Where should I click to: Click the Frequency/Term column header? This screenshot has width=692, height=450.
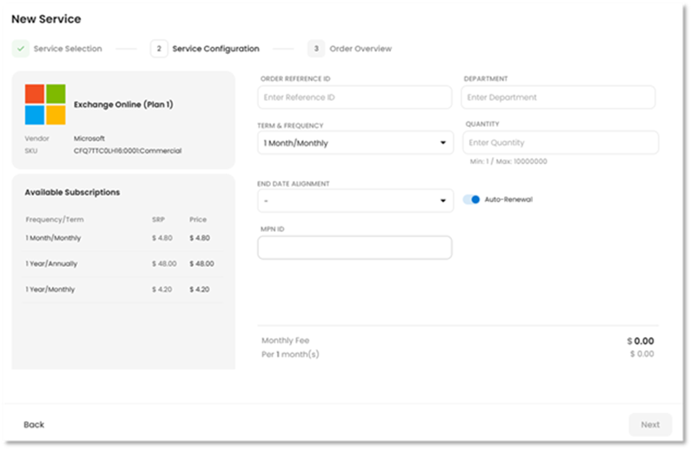tap(54, 220)
